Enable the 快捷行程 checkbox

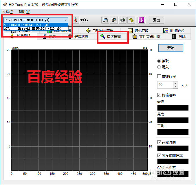click(159, 77)
